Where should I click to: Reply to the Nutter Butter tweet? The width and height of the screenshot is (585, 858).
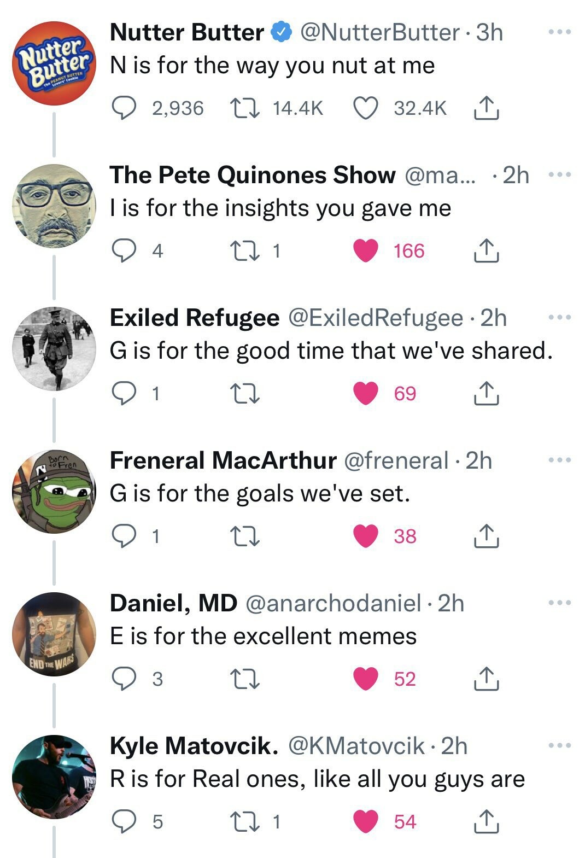point(124,108)
